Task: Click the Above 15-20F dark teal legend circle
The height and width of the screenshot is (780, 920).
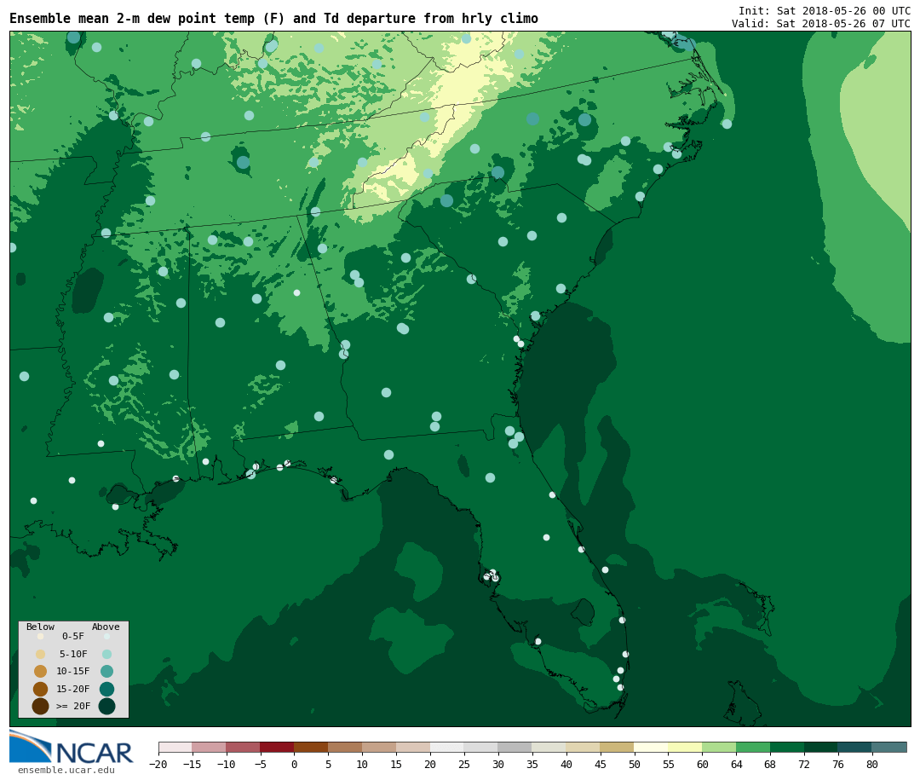Action: click(106, 689)
